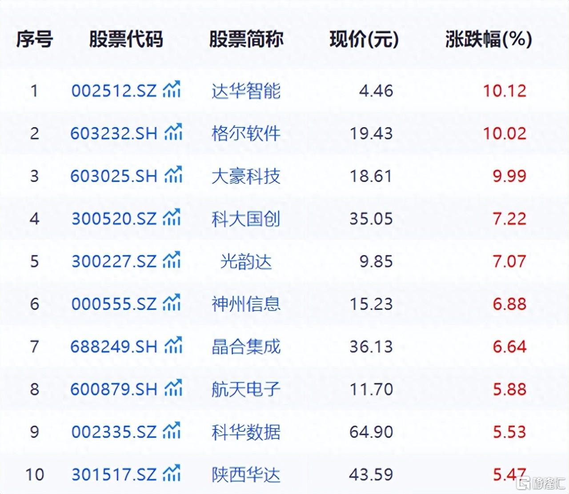Select change percentage 9.99
The image size is (569, 494).
point(509,176)
